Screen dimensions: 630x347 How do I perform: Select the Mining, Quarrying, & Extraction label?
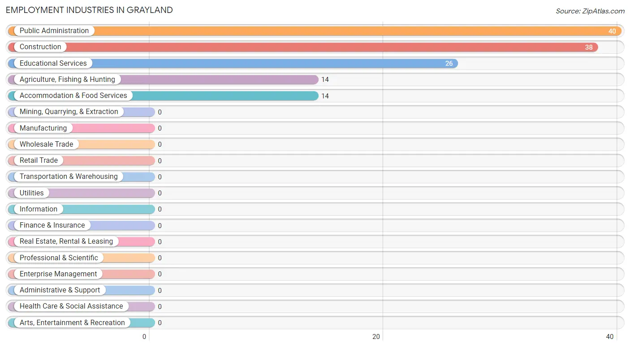tap(69, 112)
